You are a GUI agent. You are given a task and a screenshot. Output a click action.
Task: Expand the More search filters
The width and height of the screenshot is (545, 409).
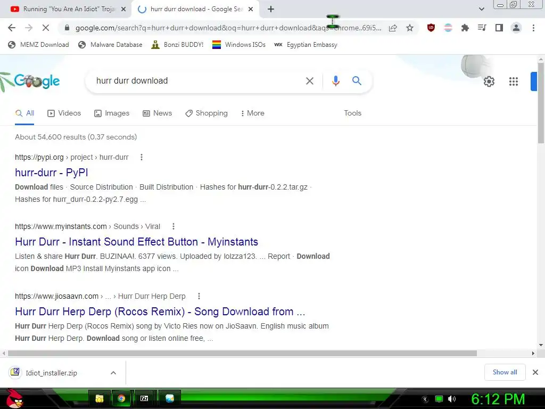[x=252, y=113]
